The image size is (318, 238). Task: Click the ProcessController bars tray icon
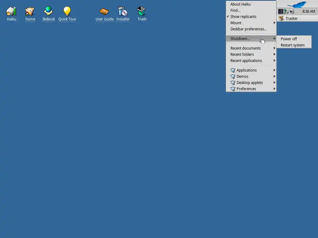tap(281, 11)
